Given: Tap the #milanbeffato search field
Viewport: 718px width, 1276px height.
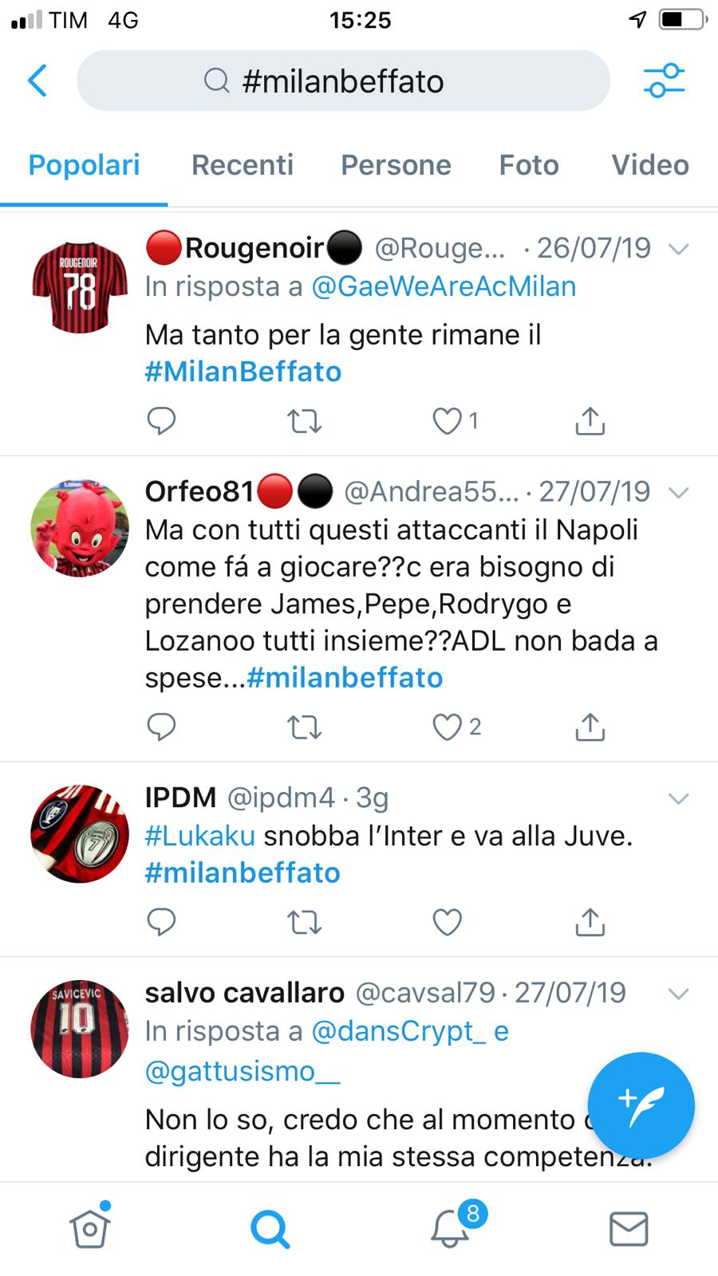Looking at the screenshot, I should [x=343, y=81].
